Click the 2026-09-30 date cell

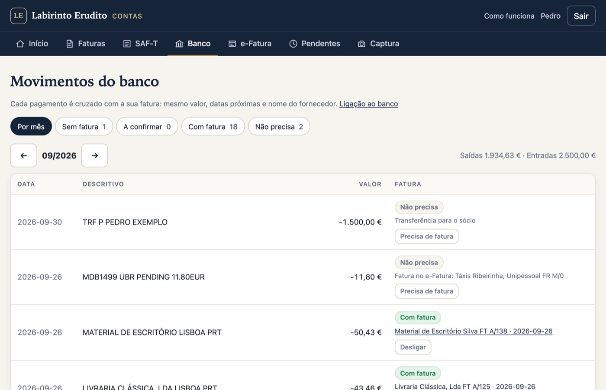pos(40,222)
